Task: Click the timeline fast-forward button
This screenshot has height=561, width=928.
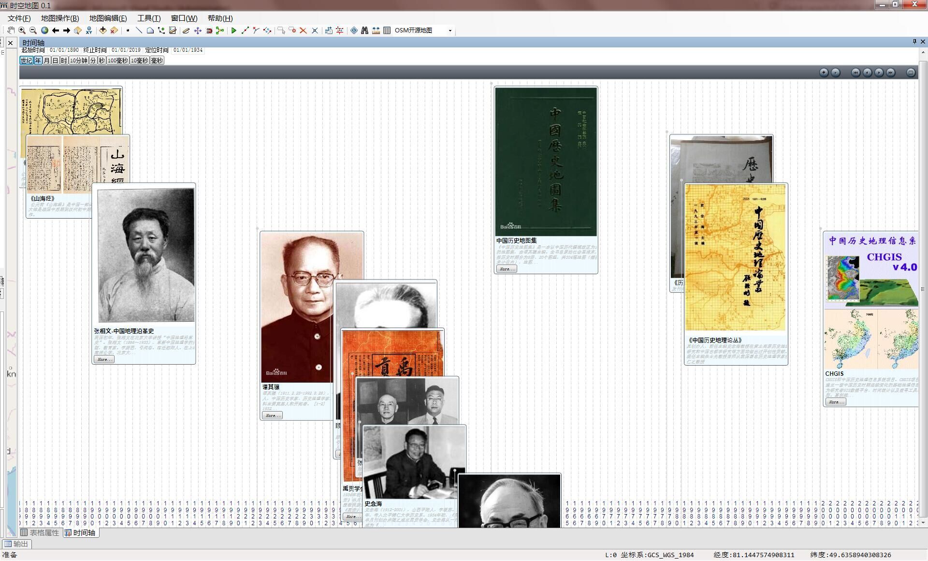Action: 890,73
